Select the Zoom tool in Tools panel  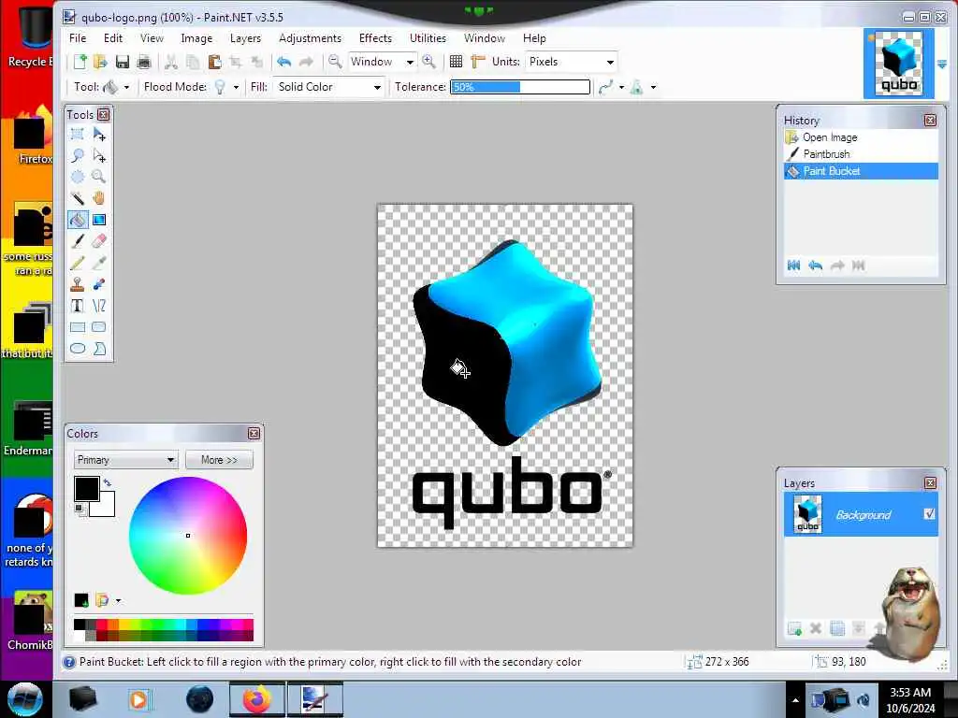[99, 177]
